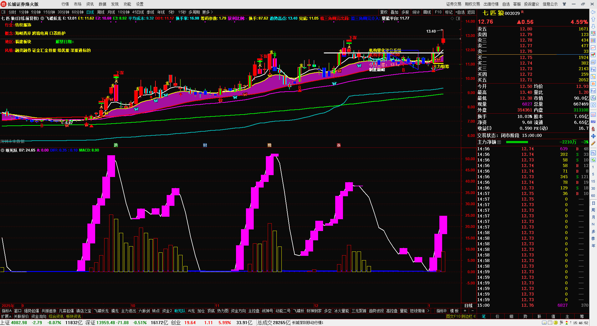Image resolution: width=597 pixels, height=326 pixels.
Task: Expand the 扩展 dropdown at bottom left
Action: coord(6,316)
